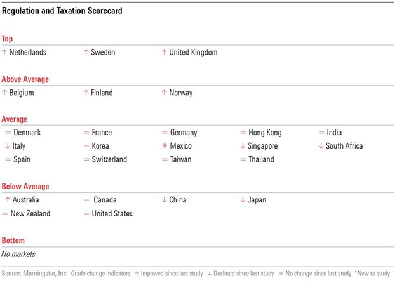Select the Top section heading
Image resolution: width=397 pixels, height=285 pixels.
click(8, 39)
